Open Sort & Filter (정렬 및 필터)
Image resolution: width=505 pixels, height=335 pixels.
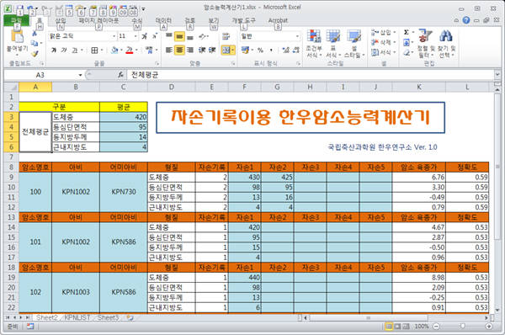[426, 44]
